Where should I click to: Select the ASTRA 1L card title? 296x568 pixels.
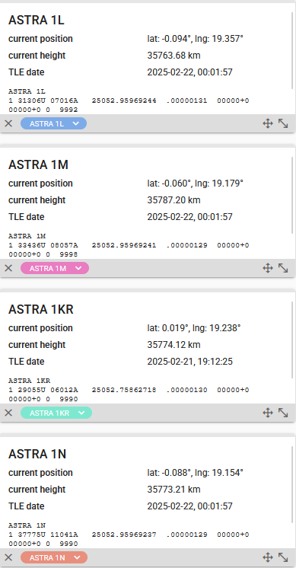(x=37, y=21)
